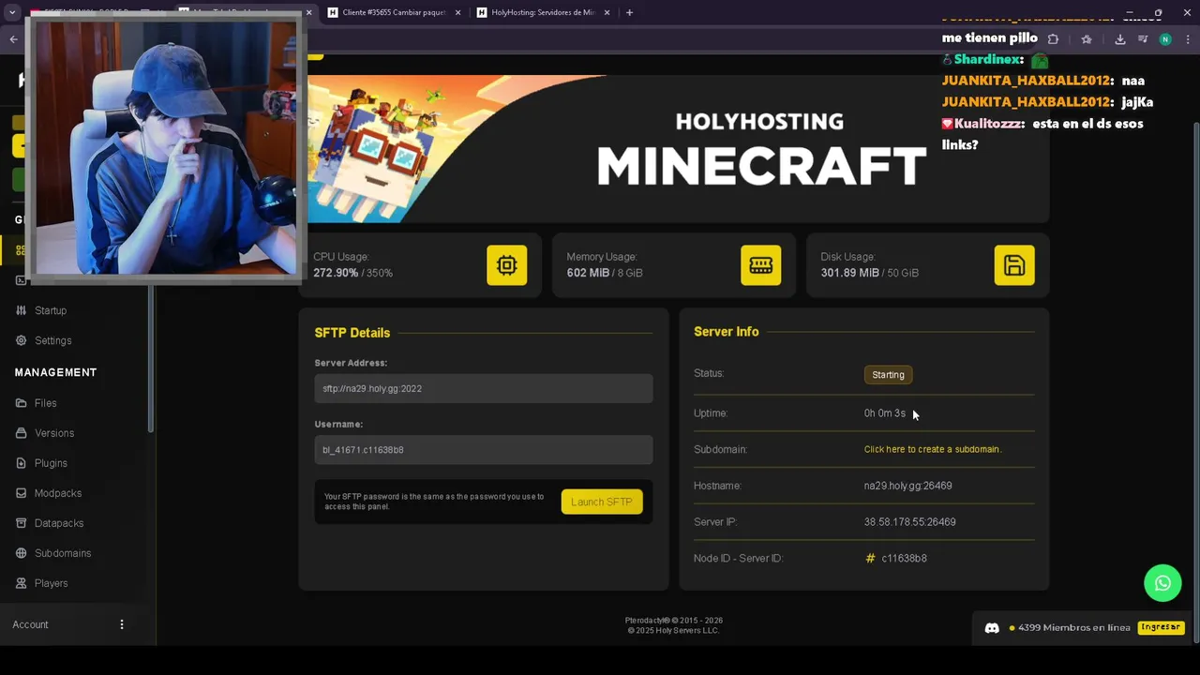1200x675 pixels.
Task: Open the browser profile avatar N
Action: coord(1165,39)
